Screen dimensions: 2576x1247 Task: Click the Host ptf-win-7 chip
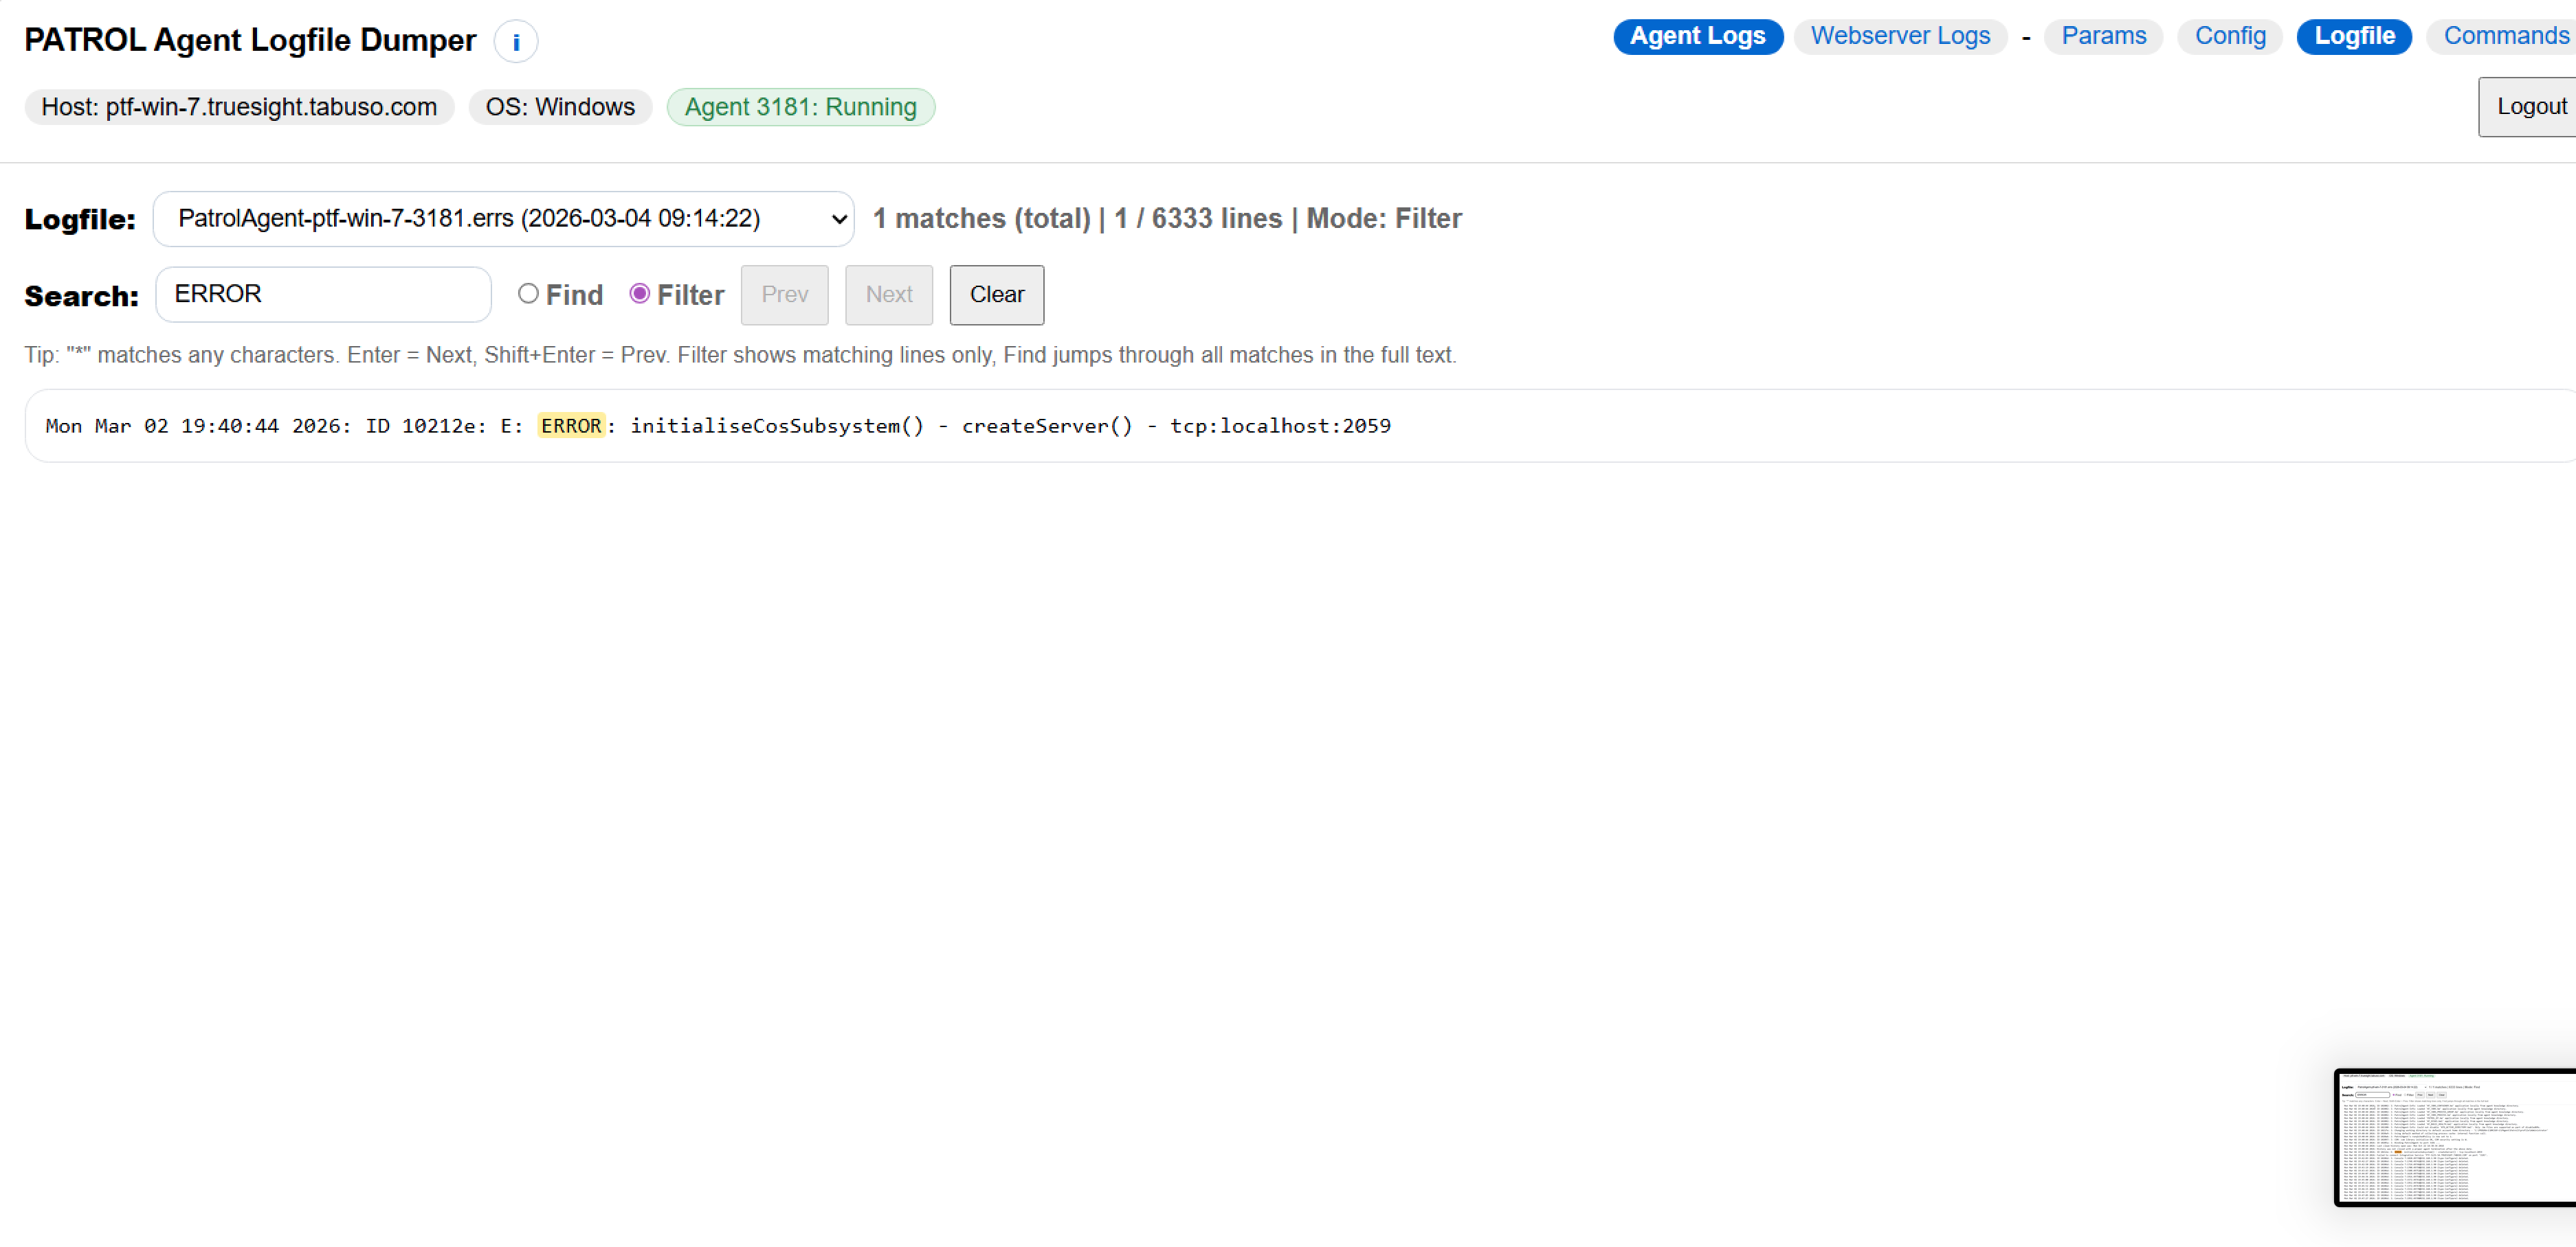tap(239, 107)
